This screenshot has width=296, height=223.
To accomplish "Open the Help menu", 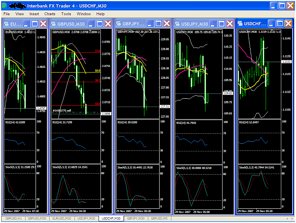I will (x=100, y=14).
